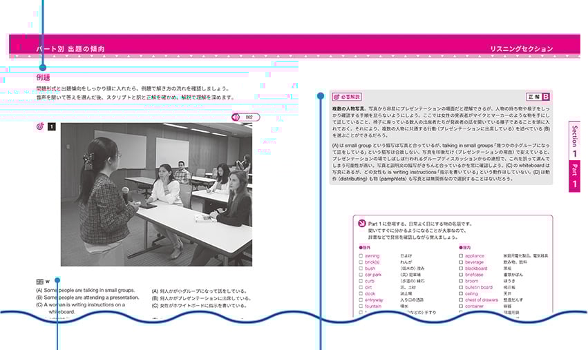Tick the briefcase checkbox
The image size is (588, 350).
coord(461,275)
